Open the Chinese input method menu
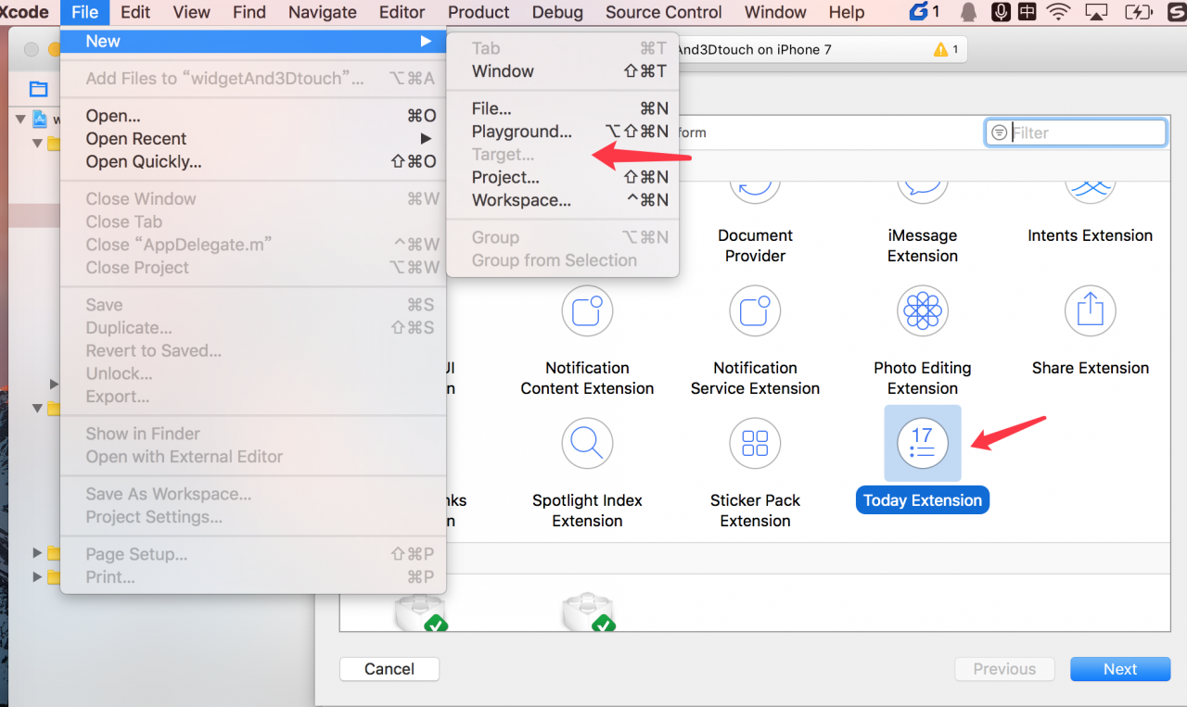The width and height of the screenshot is (1187, 707). (1027, 12)
